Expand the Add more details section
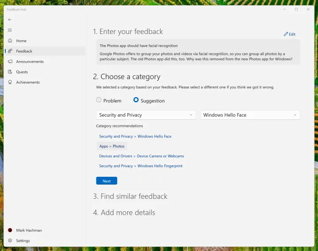 (x=124, y=213)
